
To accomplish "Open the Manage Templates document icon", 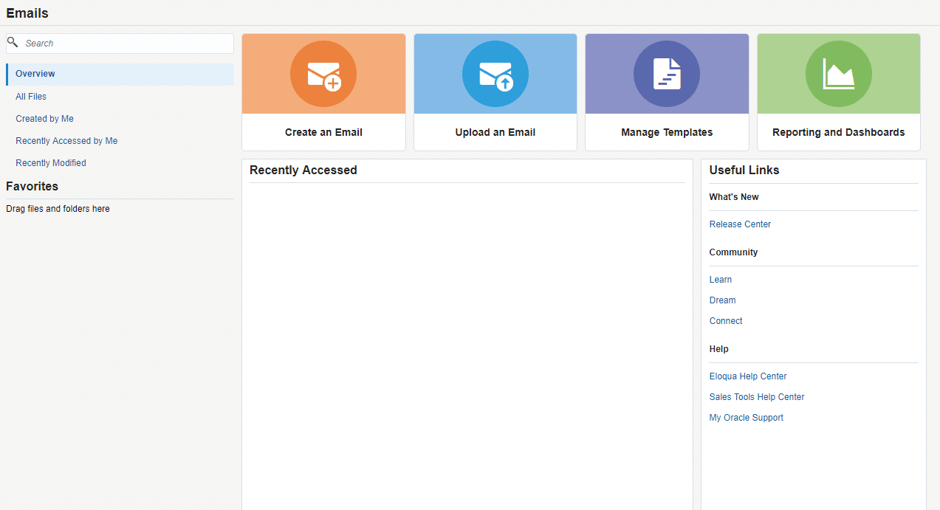I will pyautogui.click(x=667, y=74).
